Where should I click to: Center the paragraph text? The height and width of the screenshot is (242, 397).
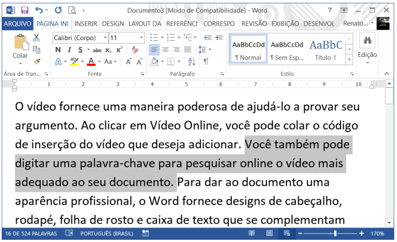(x=166, y=50)
